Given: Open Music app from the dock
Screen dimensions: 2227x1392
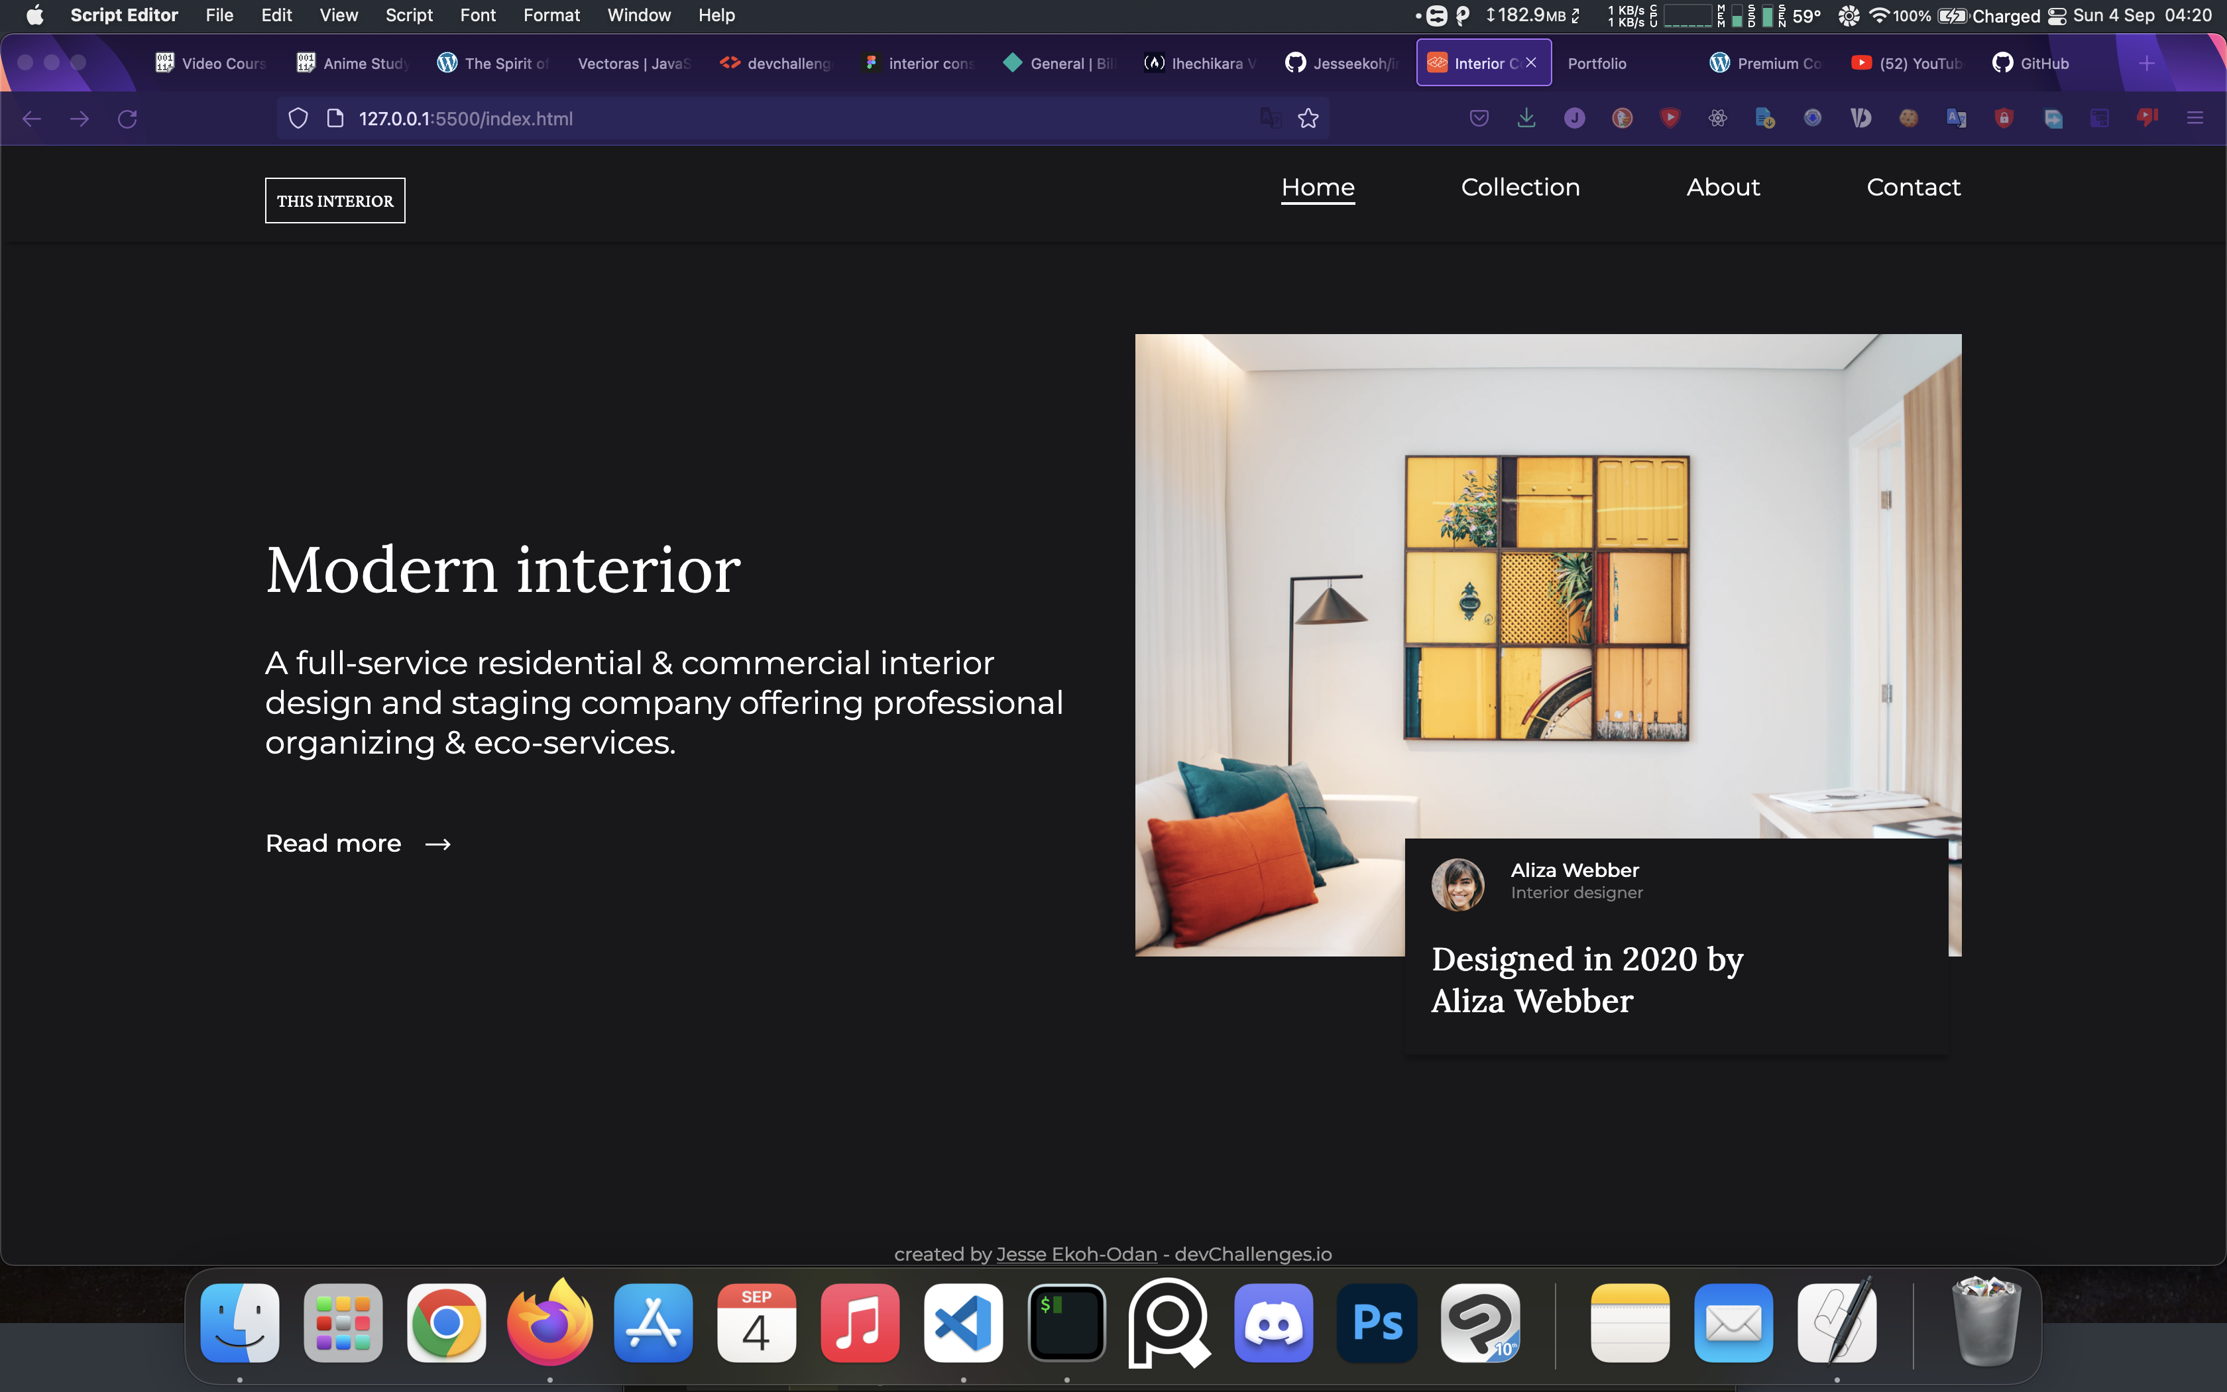Looking at the screenshot, I should (860, 1323).
